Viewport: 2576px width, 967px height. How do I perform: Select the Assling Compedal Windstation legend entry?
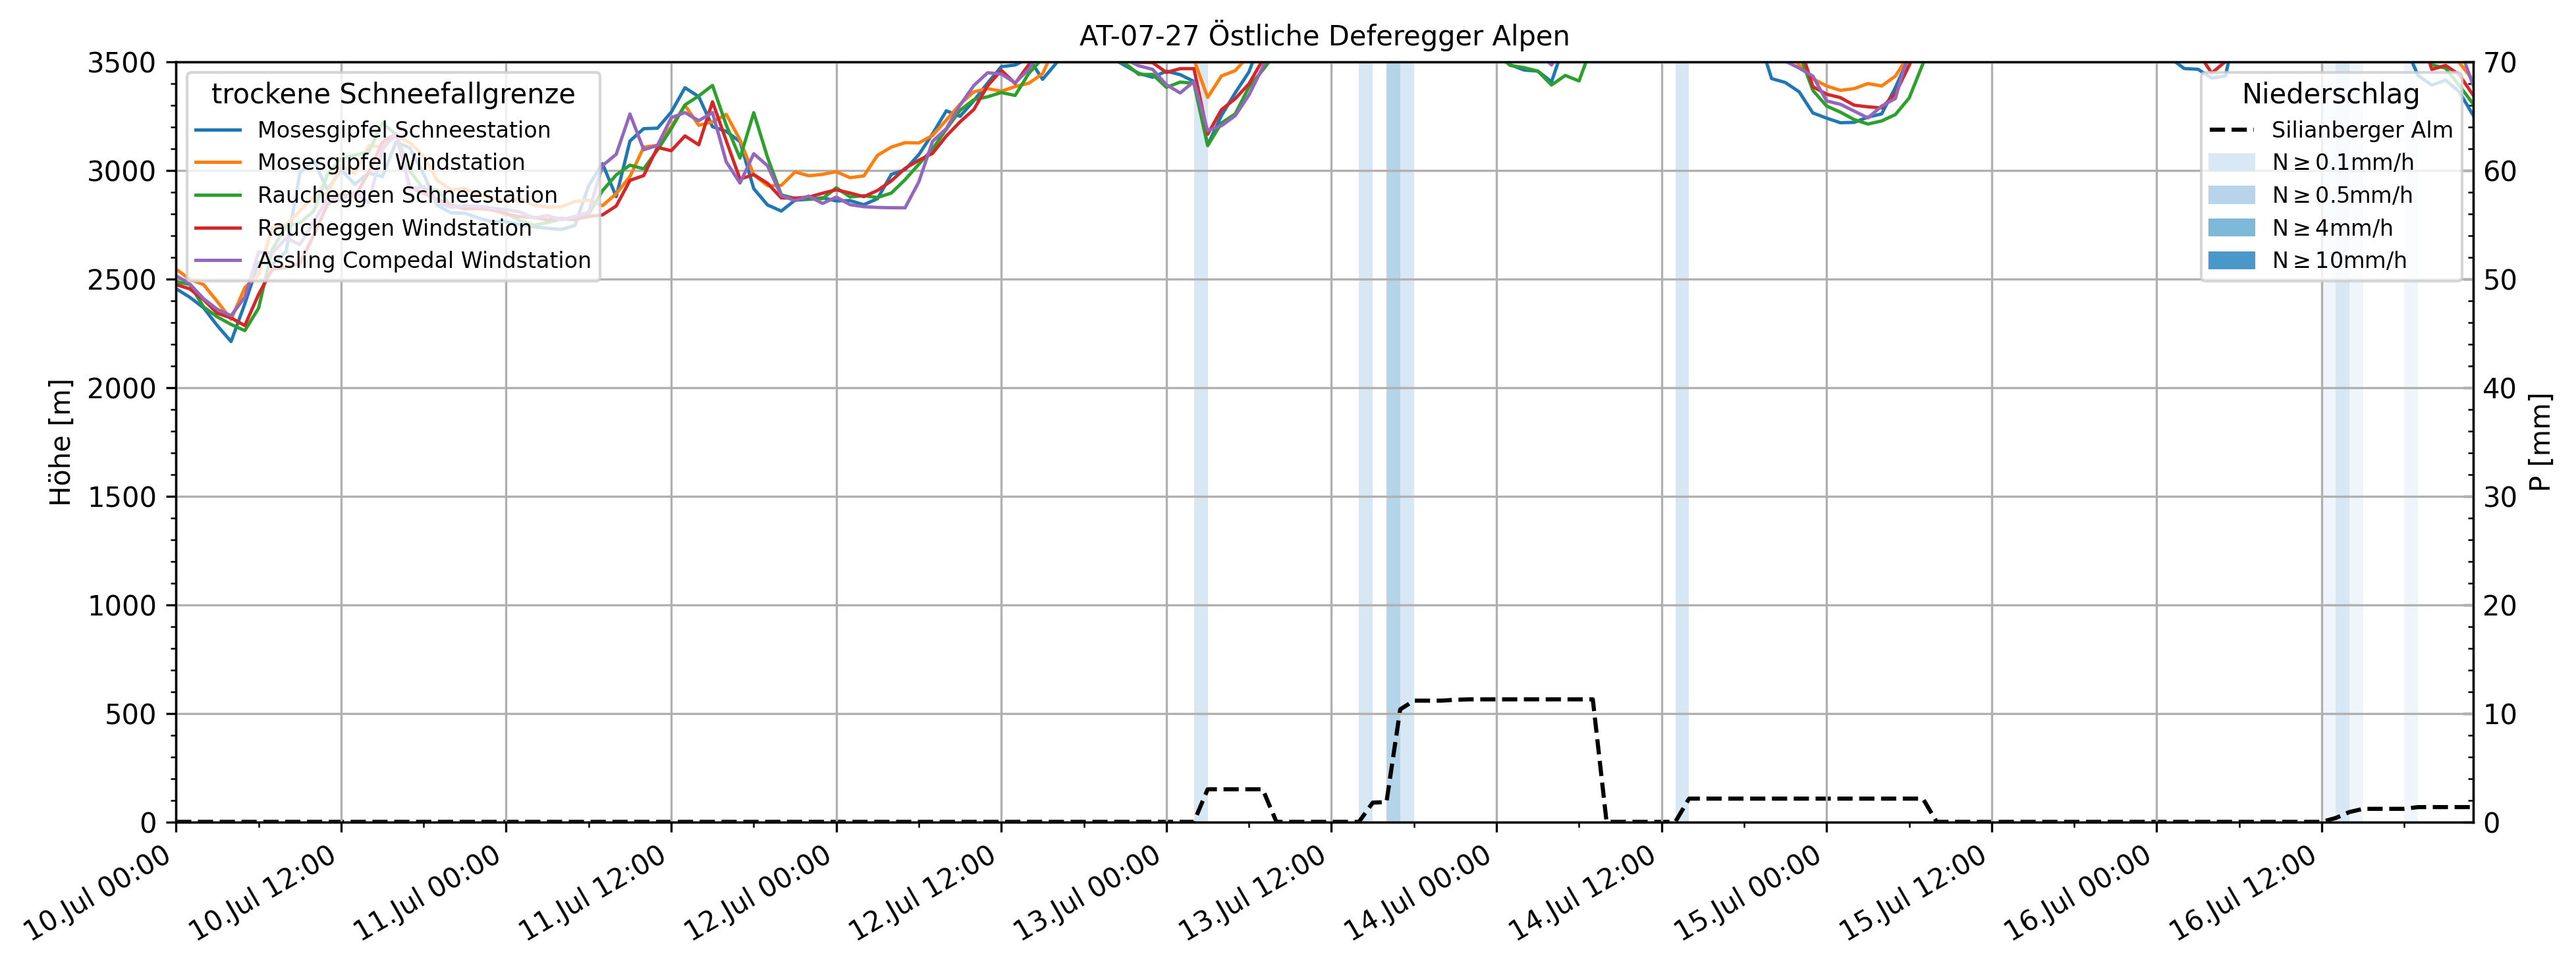click(x=424, y=261)
